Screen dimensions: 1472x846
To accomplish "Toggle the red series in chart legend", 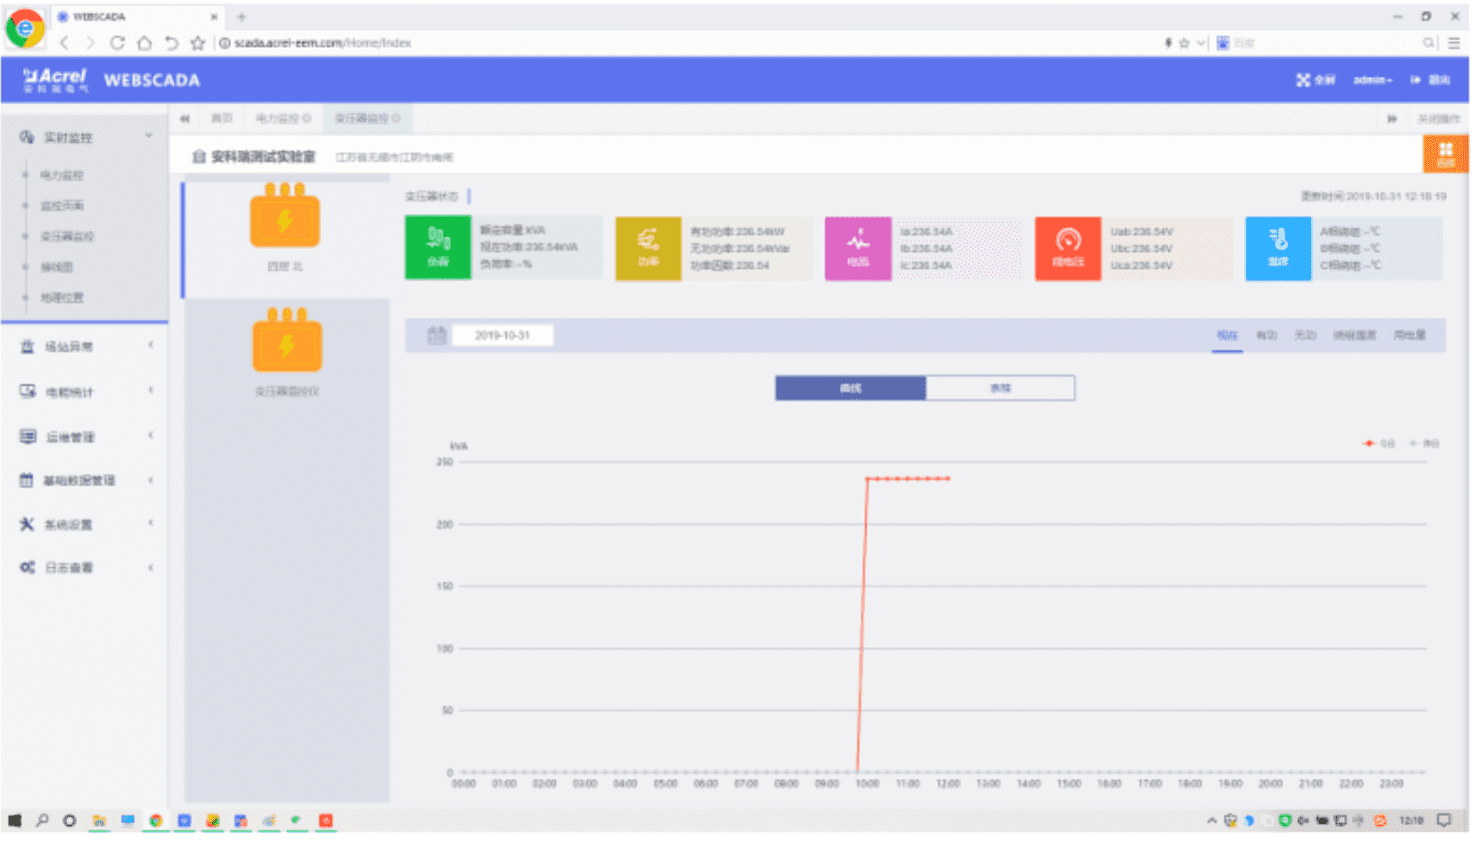I will tap(1379, 443).
